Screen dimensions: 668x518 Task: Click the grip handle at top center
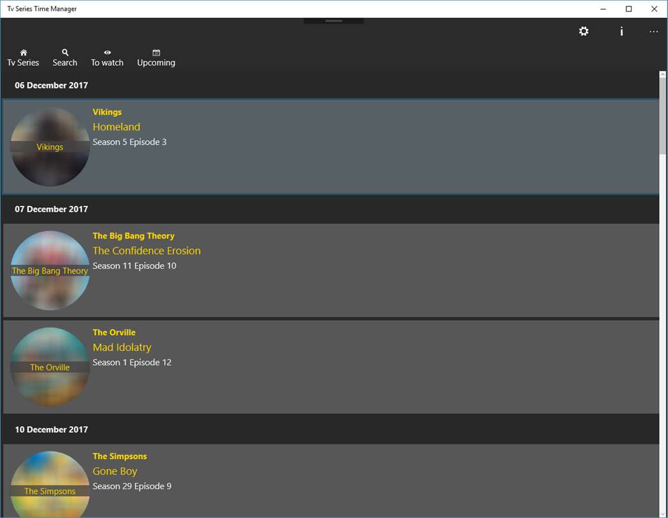click(333, 20)
